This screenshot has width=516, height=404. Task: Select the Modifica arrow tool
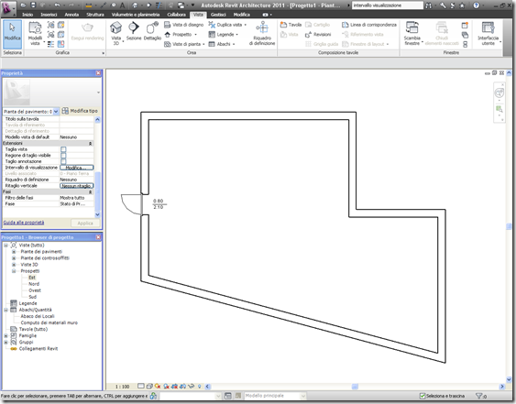click(x=12, y=34)
